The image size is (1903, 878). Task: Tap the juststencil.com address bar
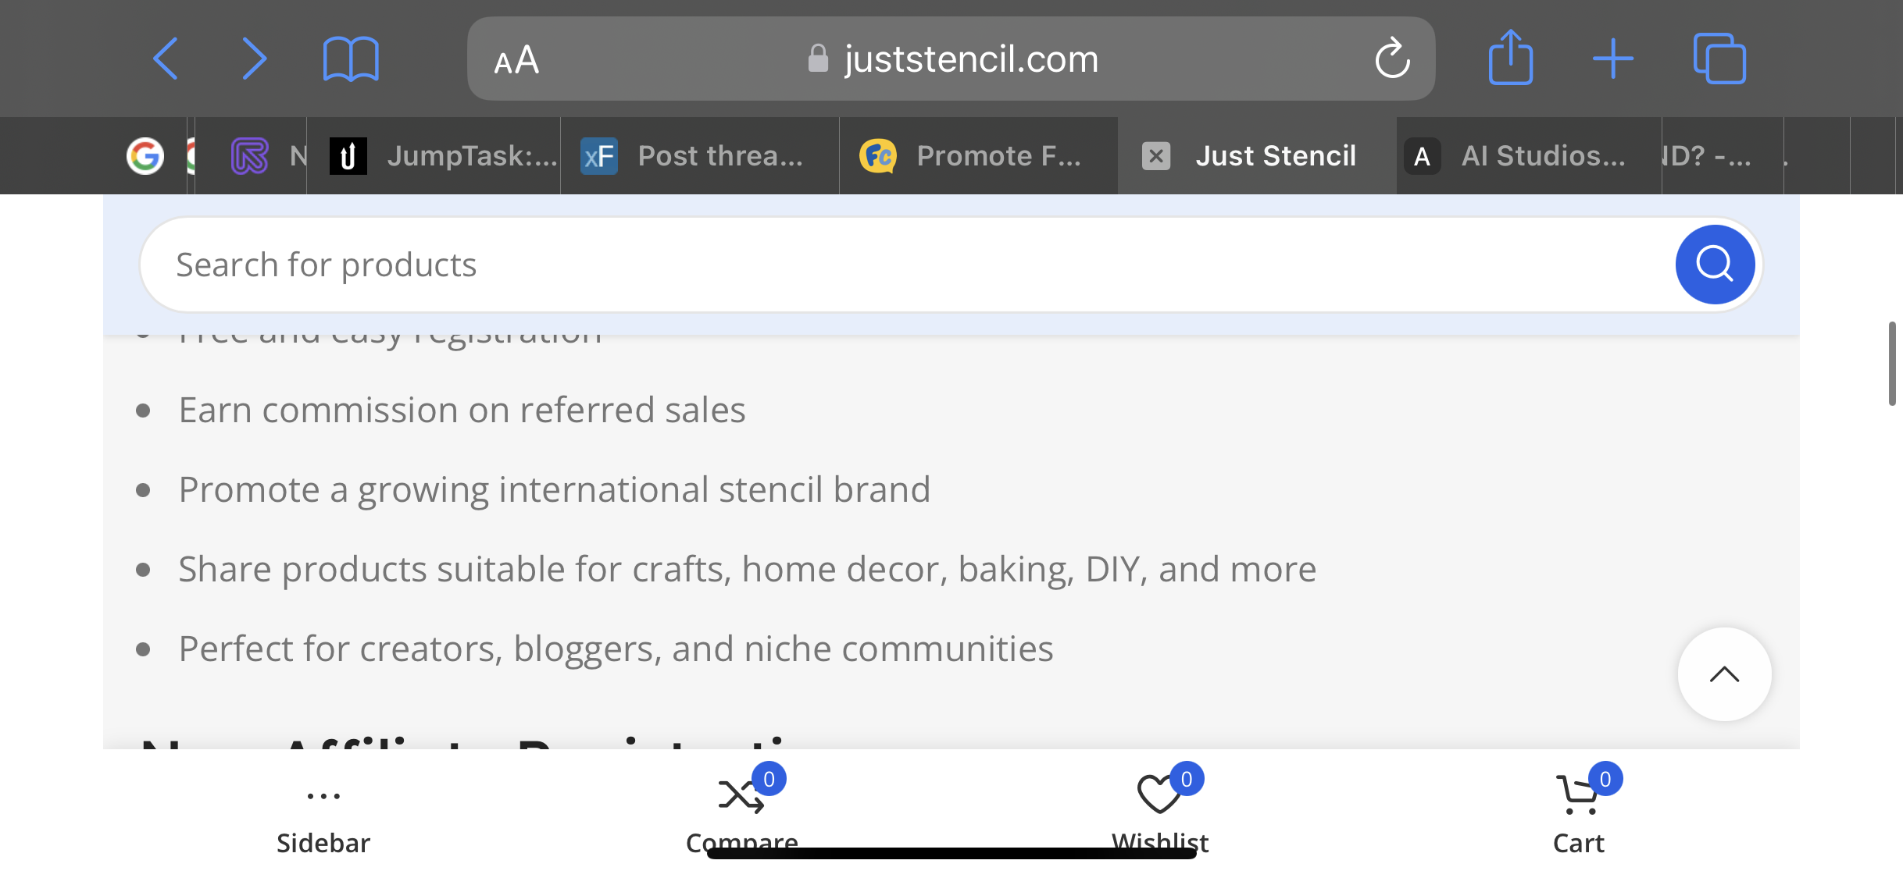point(951,59)
